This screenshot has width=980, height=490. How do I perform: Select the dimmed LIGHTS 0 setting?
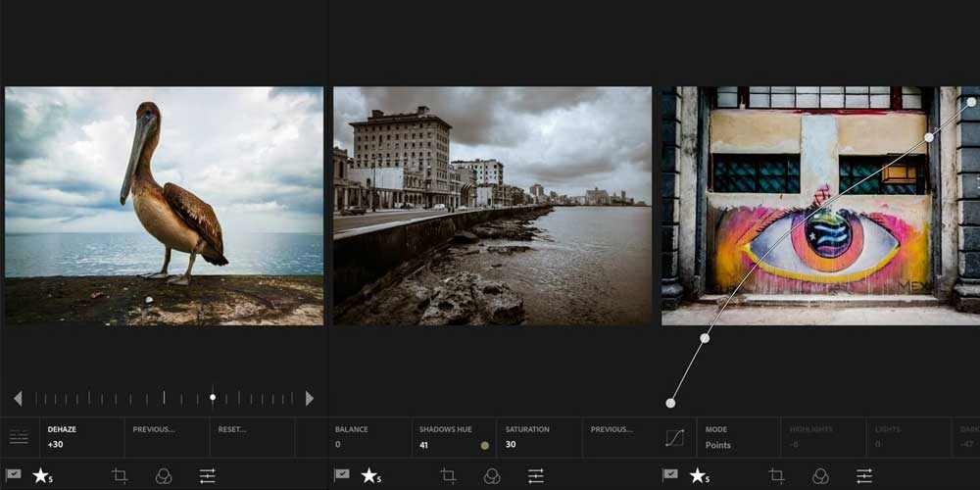pyautogui.click(x=908, y=437)
